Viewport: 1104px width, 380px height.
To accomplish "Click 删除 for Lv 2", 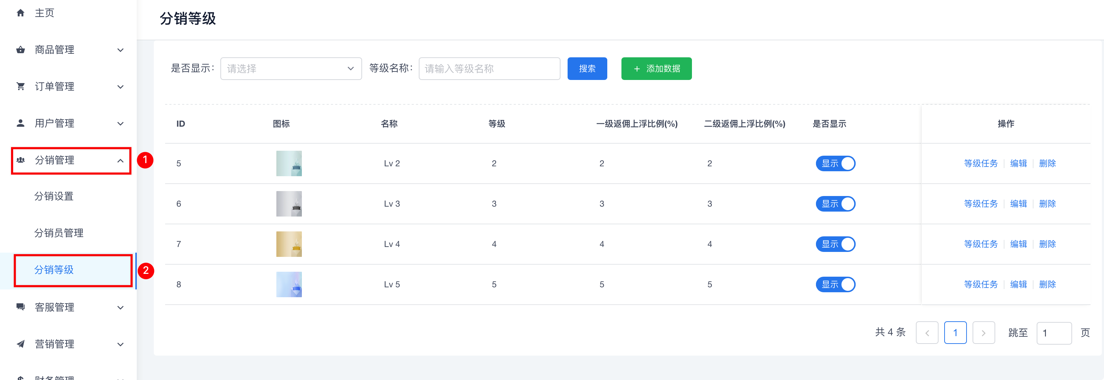I will [x=1047, y=163].
